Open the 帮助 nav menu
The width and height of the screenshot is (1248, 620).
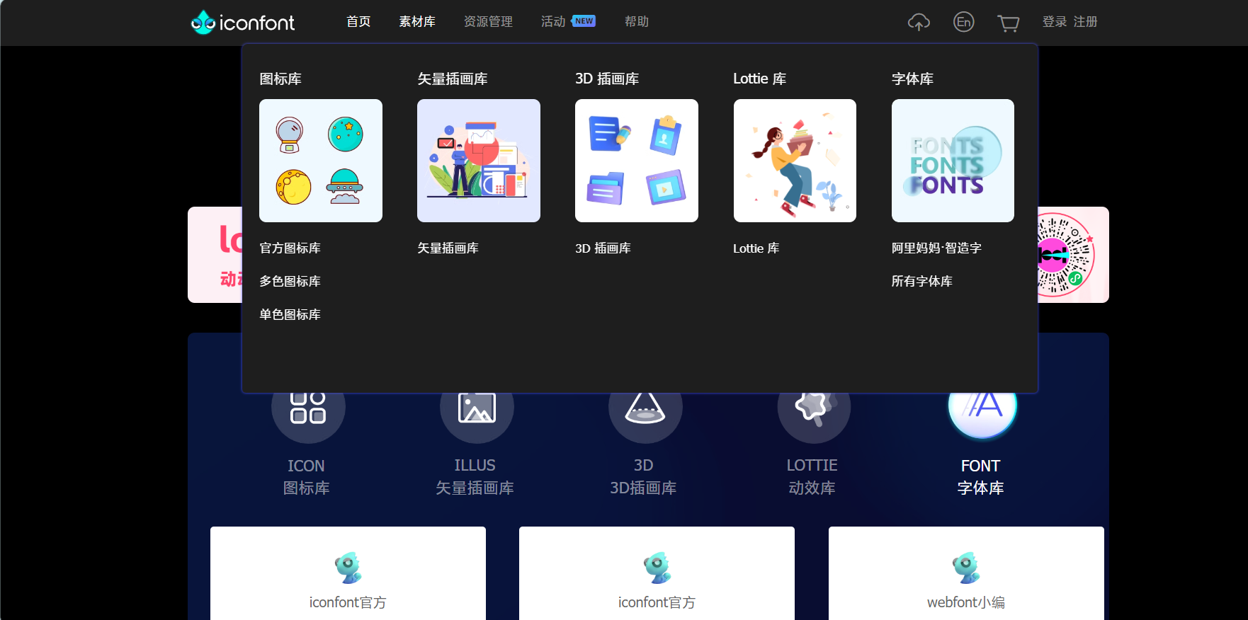tap(637, 22)
